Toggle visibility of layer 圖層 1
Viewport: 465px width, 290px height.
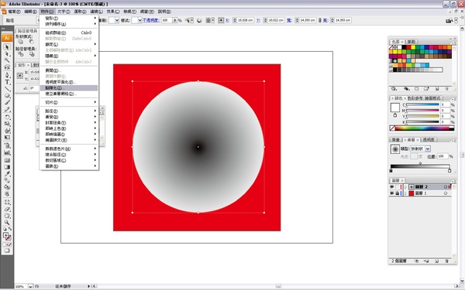[391, 193]
